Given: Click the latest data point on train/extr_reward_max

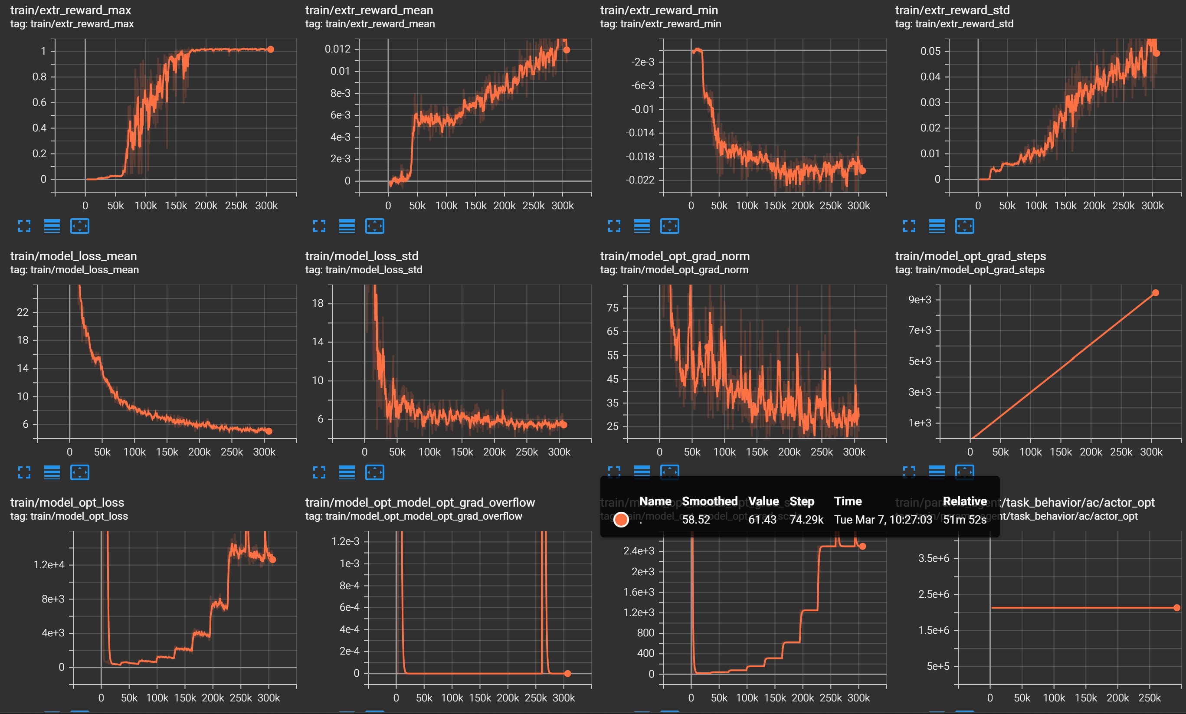Looking at the screenshot, I should pos(270,49).
